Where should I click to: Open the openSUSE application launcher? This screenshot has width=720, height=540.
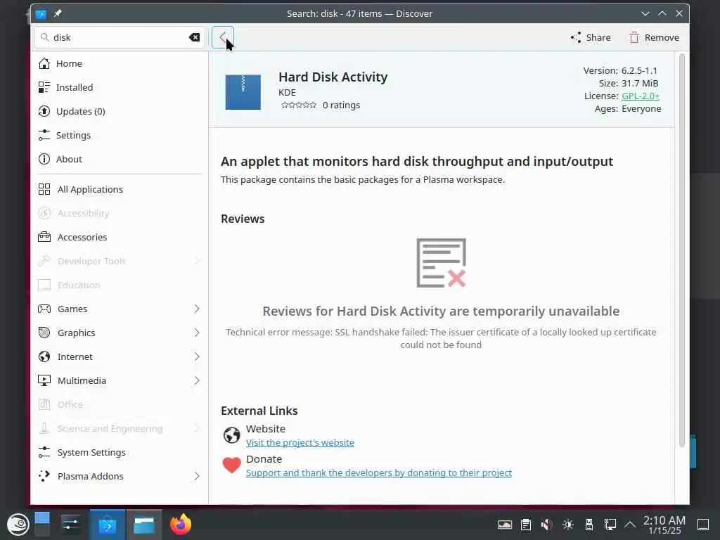click(18, 525)
